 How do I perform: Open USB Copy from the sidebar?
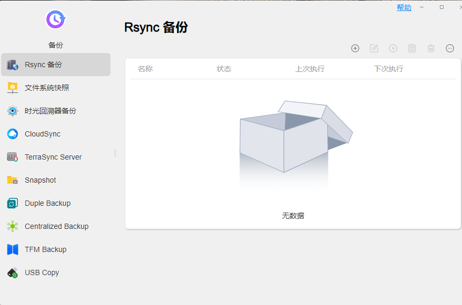point(56,272)
